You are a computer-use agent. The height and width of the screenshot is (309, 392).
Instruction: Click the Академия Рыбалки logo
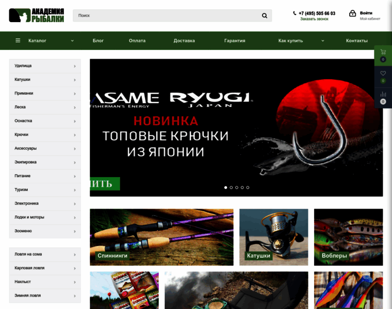pyautogui.click(x=37, y=15)
